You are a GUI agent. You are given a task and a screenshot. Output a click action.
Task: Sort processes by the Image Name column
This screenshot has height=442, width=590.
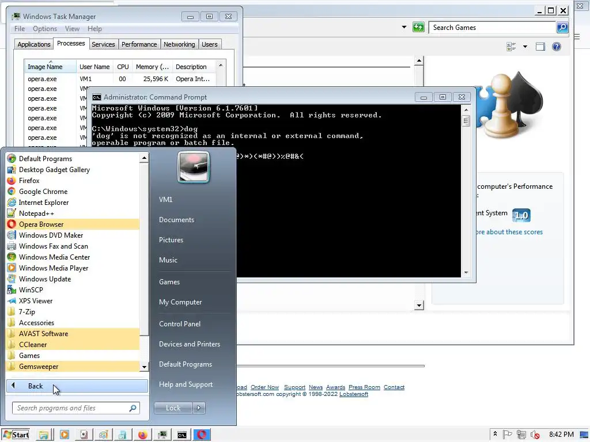click(x=51, y=67)
